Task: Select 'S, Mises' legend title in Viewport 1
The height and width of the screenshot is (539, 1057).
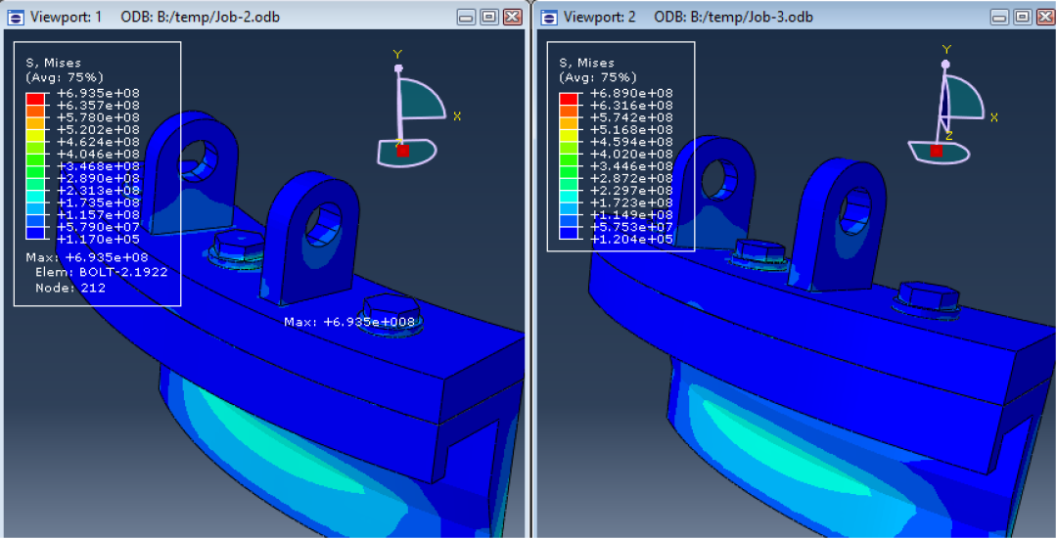Action: click(53, 63)
